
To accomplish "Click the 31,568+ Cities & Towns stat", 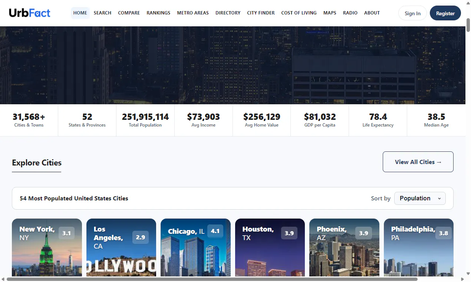I will click(29, 120).
